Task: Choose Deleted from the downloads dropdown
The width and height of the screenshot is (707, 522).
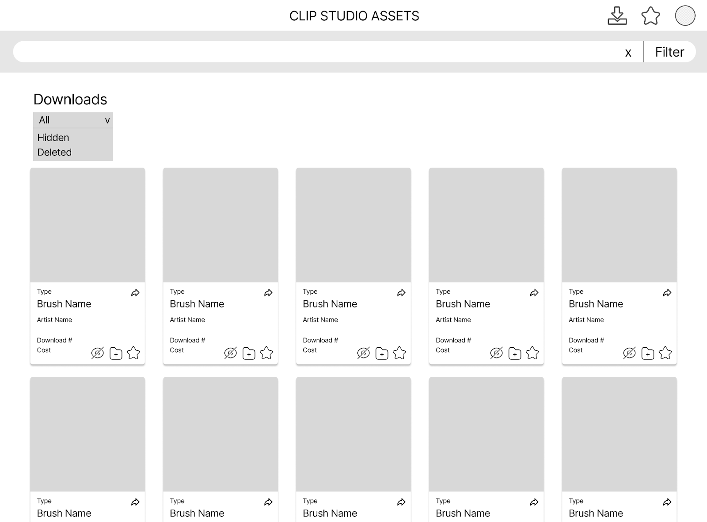Action: pyautogui.click(x=54, y=152)
